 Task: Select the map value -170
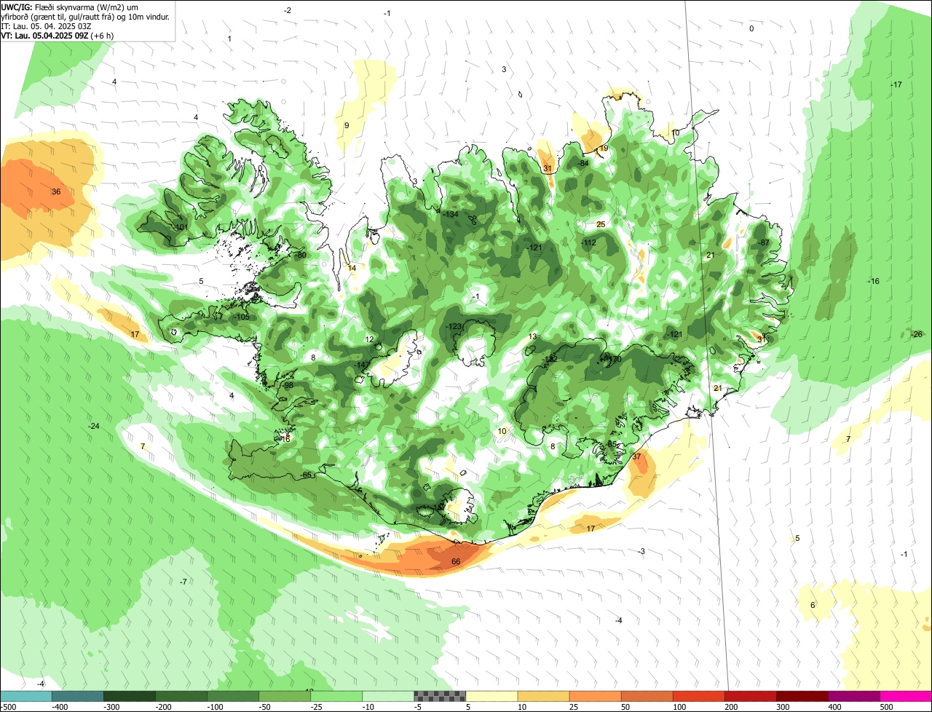click(614, 360)
